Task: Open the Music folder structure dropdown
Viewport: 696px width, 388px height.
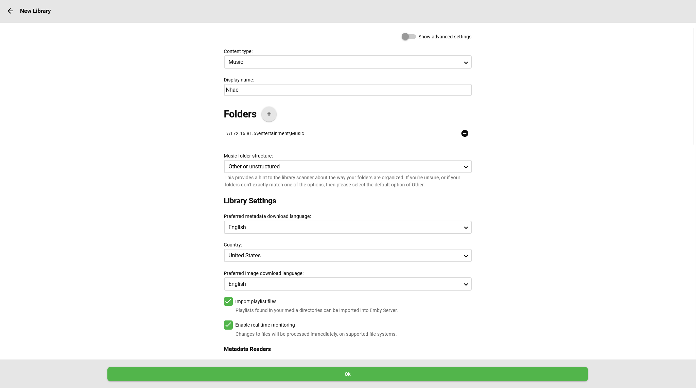Action: (347, 167)
